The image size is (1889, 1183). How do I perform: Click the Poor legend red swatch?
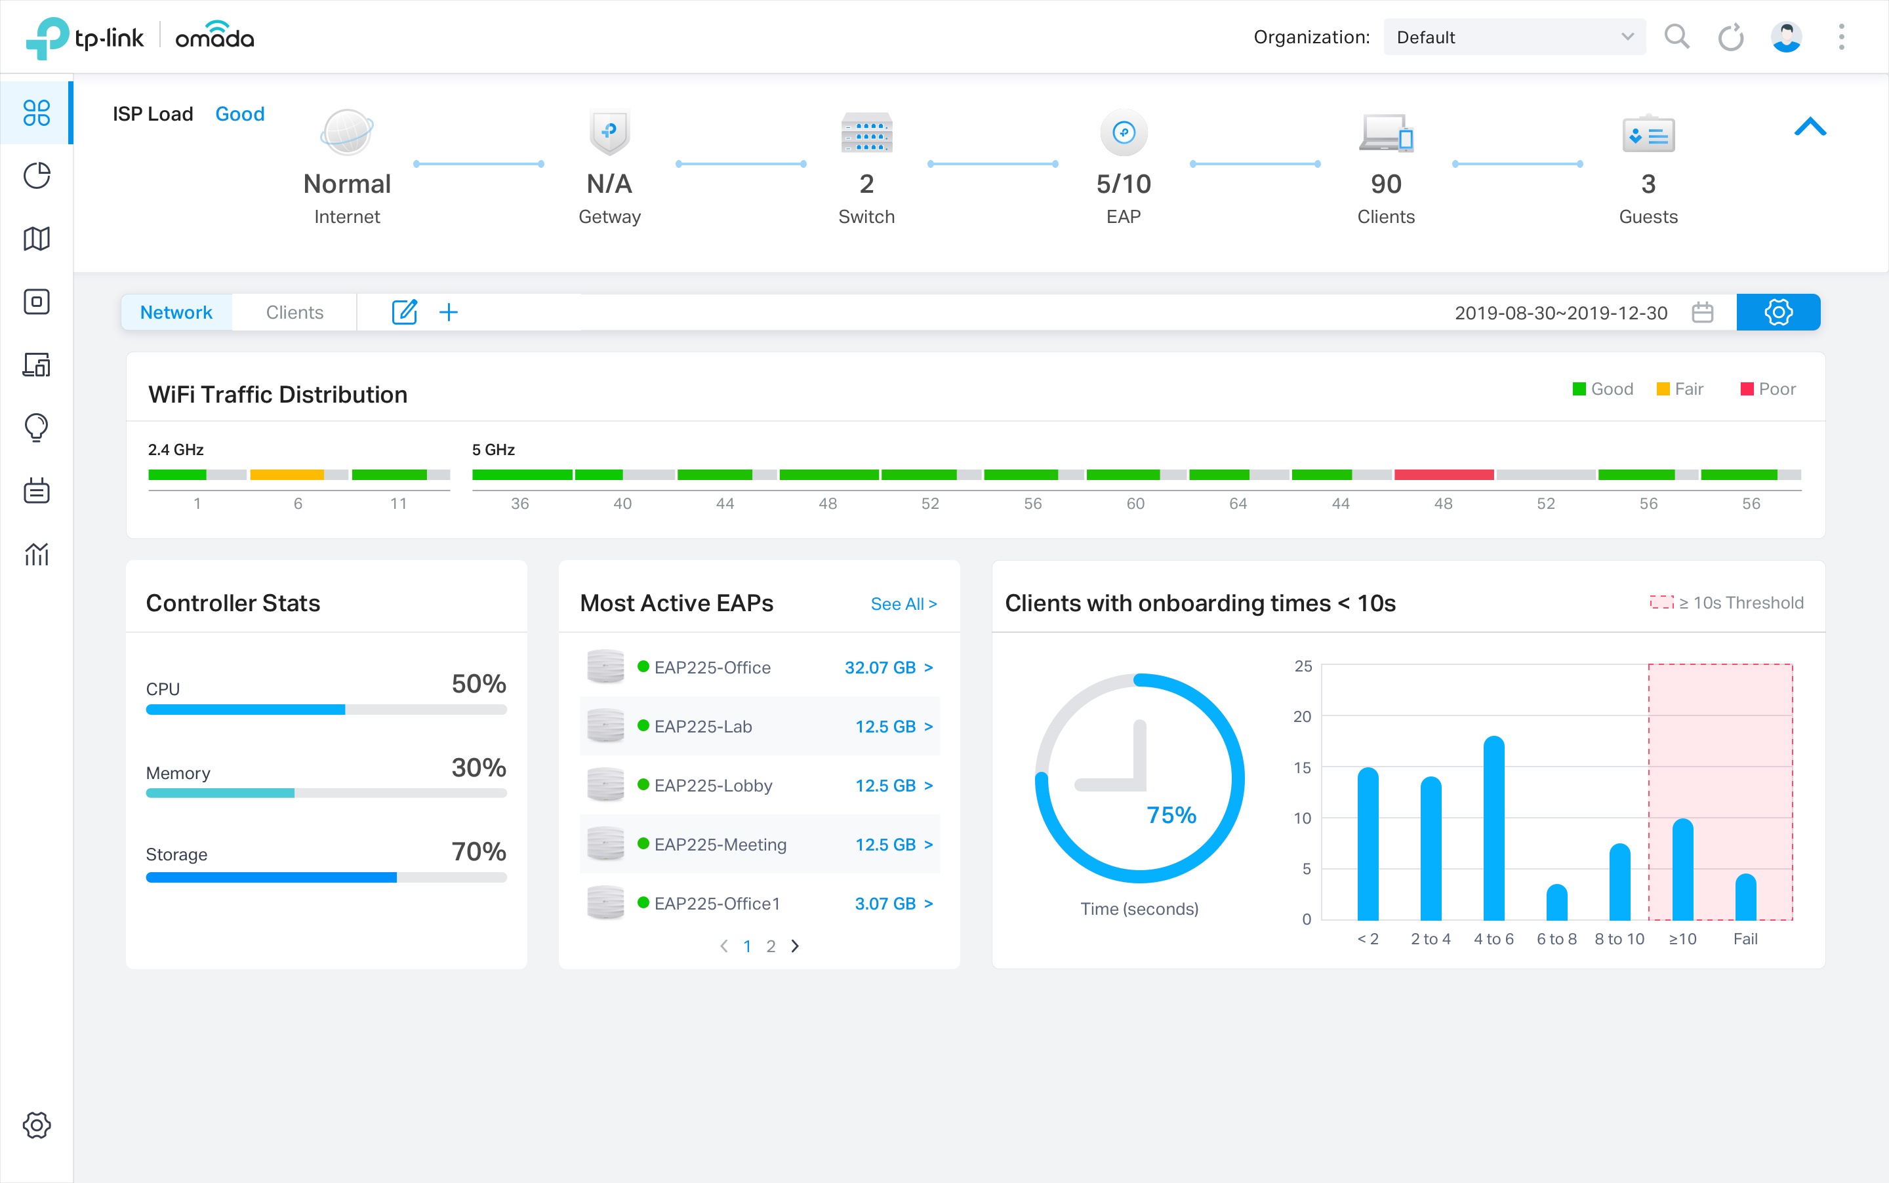tap(1747, 389)
